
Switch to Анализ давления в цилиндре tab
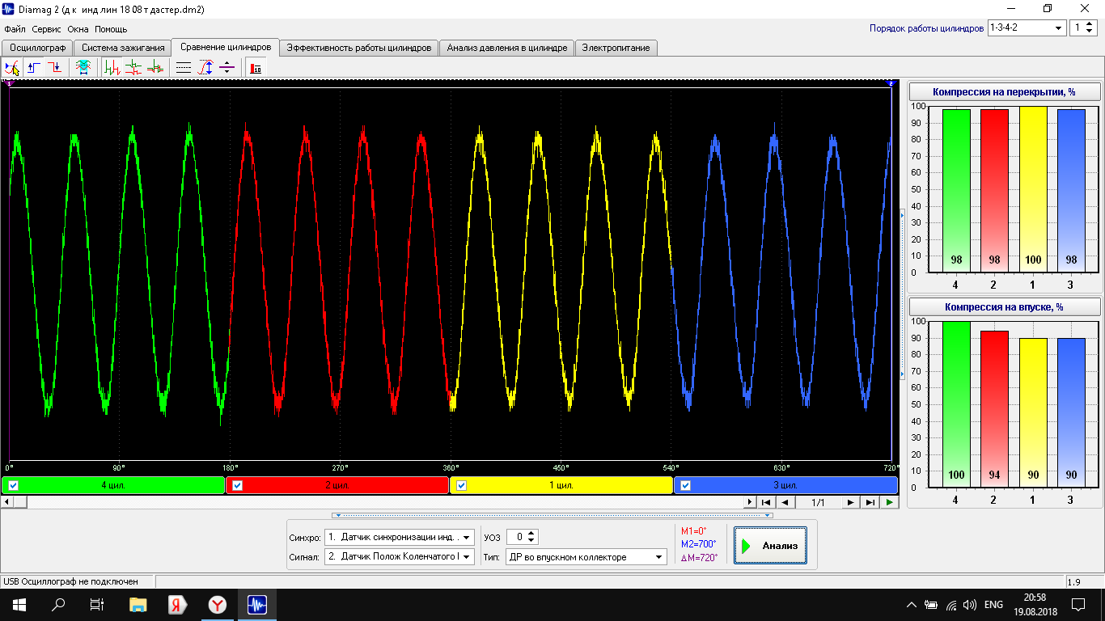pyautogui.click(x=507, y=48)
